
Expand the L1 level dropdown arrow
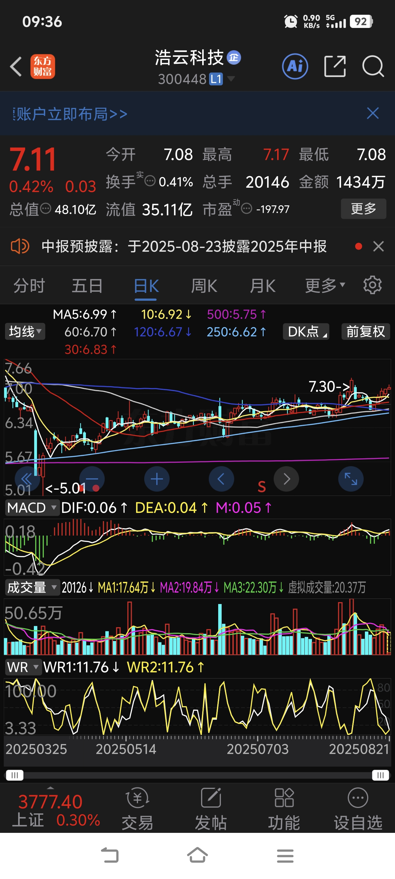coord(231,79)
